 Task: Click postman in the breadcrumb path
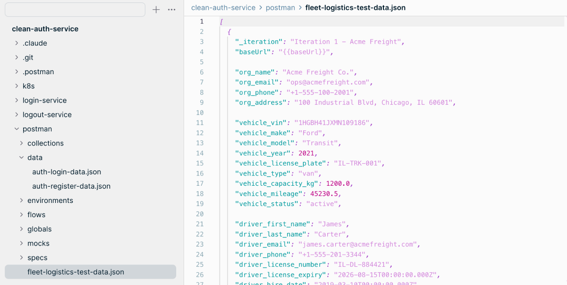pos(280,7)
